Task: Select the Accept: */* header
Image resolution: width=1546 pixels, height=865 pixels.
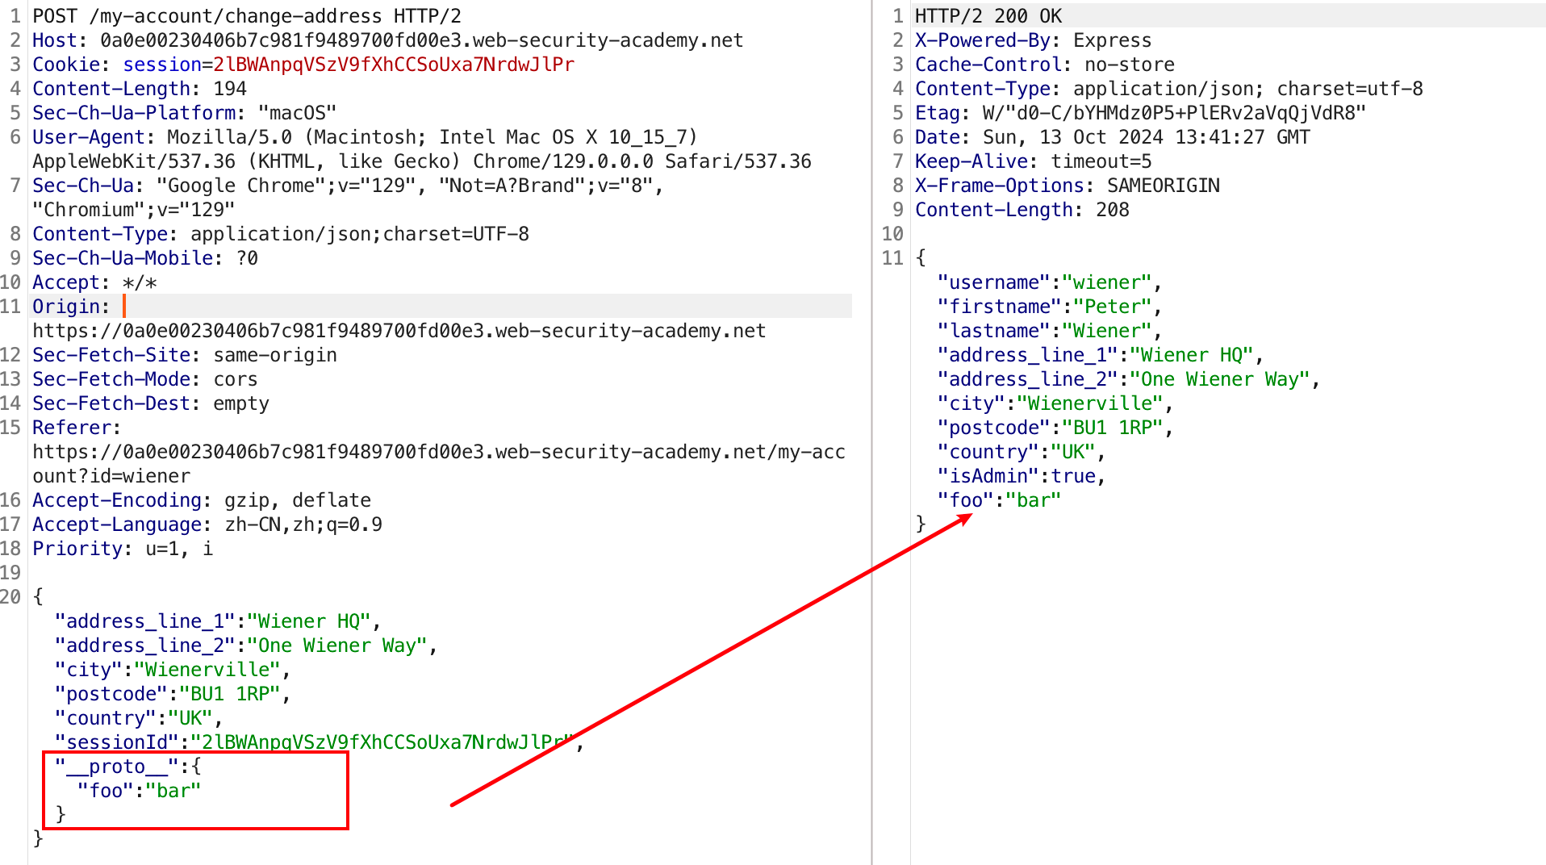Action: pyautogui.click(x=94, y=282)
